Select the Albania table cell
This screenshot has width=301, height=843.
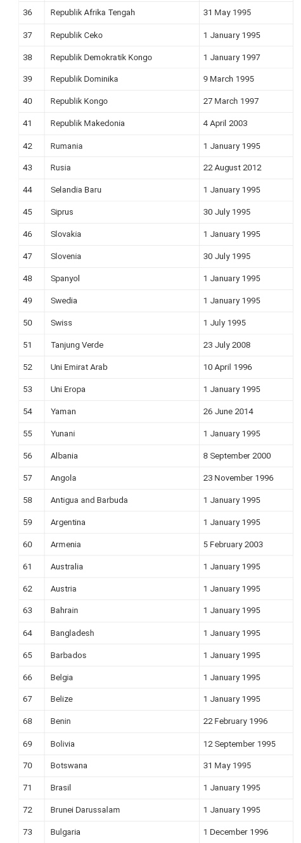point(121,456)
